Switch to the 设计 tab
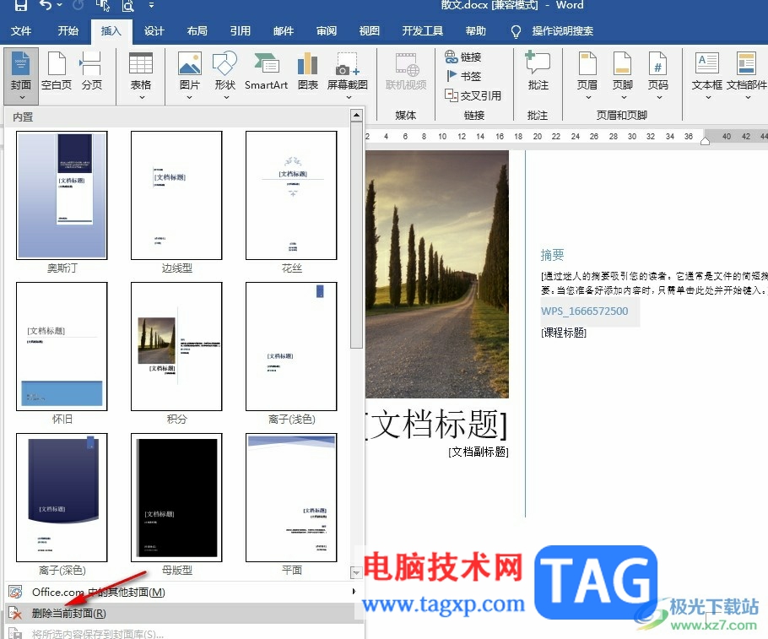The height and width of the screenshot is (639, 768). point(154,31)
